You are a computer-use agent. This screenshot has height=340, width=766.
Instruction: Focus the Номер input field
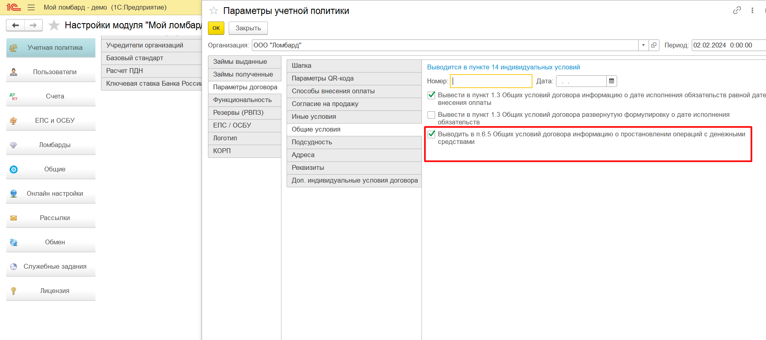click(x=491, y=81)
